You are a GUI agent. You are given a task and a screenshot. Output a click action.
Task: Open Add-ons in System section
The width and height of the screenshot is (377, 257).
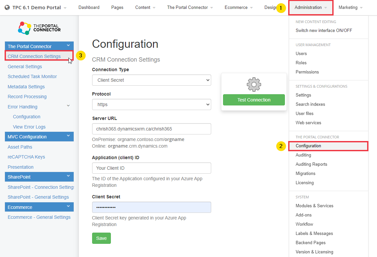click(304, 215)
